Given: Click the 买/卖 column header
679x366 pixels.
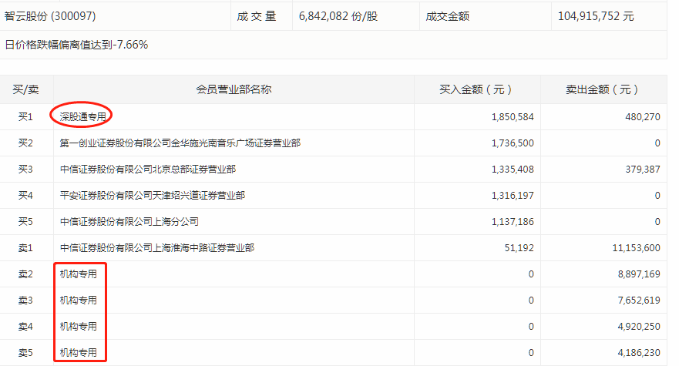Looking at the screenshot, I should pyautogui.click(x=26, y=89).
